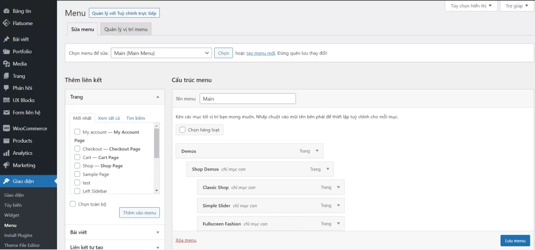Viewport: 535px width, 250px height.
Task: Click the Tên menu input field
Action: tap(248, 98)
